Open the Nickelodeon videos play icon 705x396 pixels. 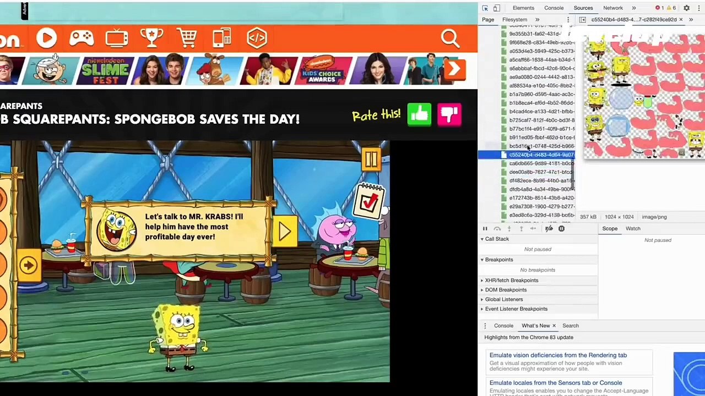coord(46,38)
